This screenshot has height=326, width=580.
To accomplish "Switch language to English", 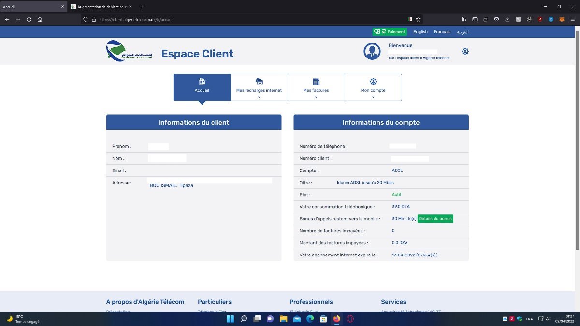I will click(x=420, y=32).
